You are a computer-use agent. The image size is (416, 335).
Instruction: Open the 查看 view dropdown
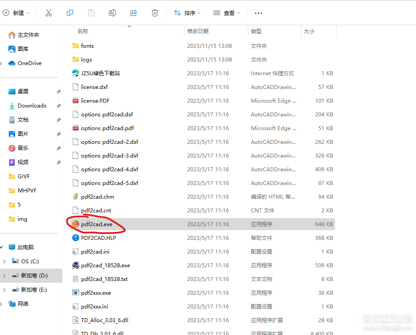pos(227,13)
